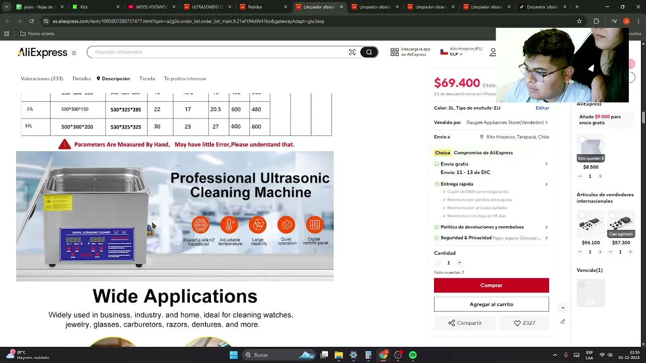This screenshot has height=363, width=646.
Task: Open Settings gear from the taskbar
Action: (x=353, y=355)
